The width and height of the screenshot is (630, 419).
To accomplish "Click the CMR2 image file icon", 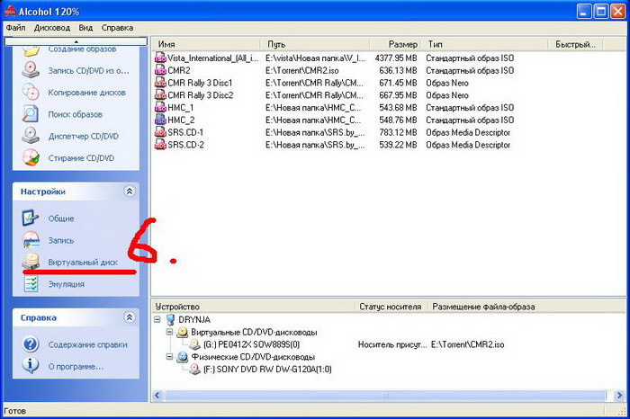I will (160, 71).
